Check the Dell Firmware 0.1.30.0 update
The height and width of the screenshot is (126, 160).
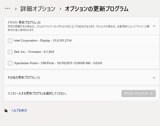click(x=10, y=52)
